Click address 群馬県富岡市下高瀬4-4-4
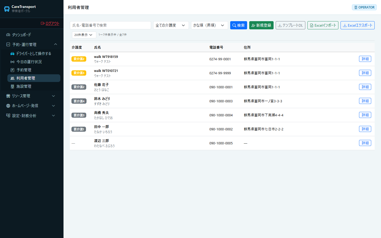Viewport: 381px width, 238px height. point(264,115)
